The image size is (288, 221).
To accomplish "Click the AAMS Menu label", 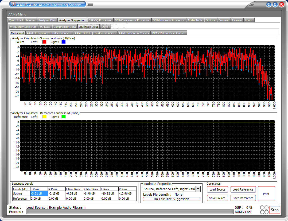I will [17, 14].
